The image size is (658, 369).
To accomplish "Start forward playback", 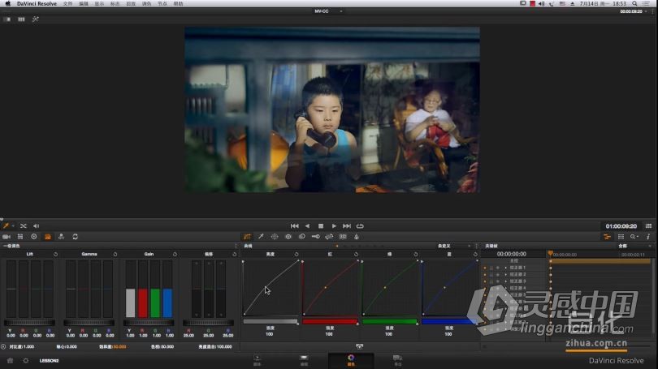I will [x=334, y=225].
